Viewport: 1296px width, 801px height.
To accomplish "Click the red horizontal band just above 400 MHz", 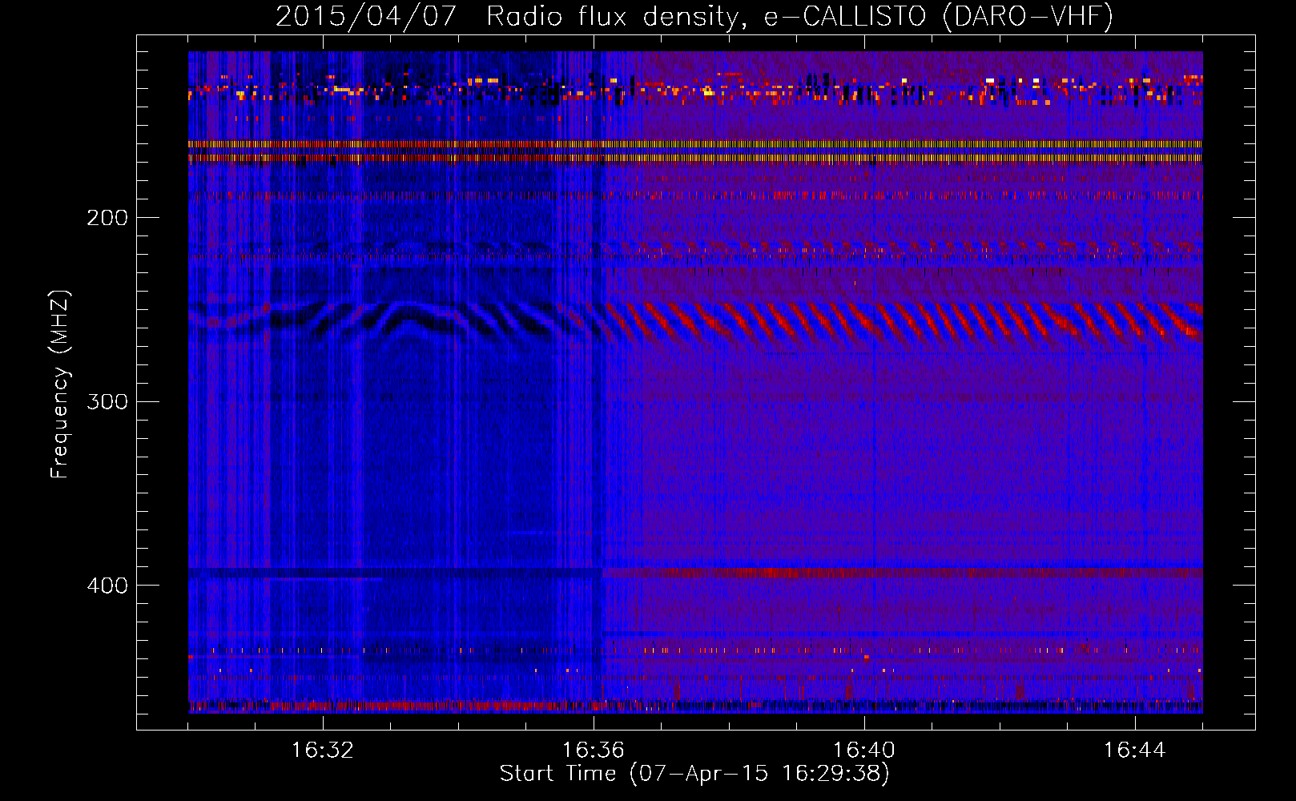I will (x=801, y=573).
